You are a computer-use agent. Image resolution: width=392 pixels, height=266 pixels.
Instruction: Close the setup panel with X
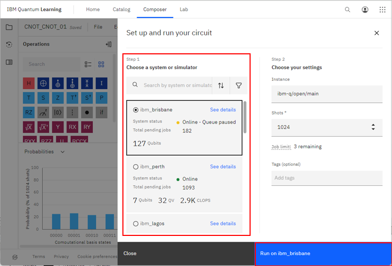pos(377,33)
